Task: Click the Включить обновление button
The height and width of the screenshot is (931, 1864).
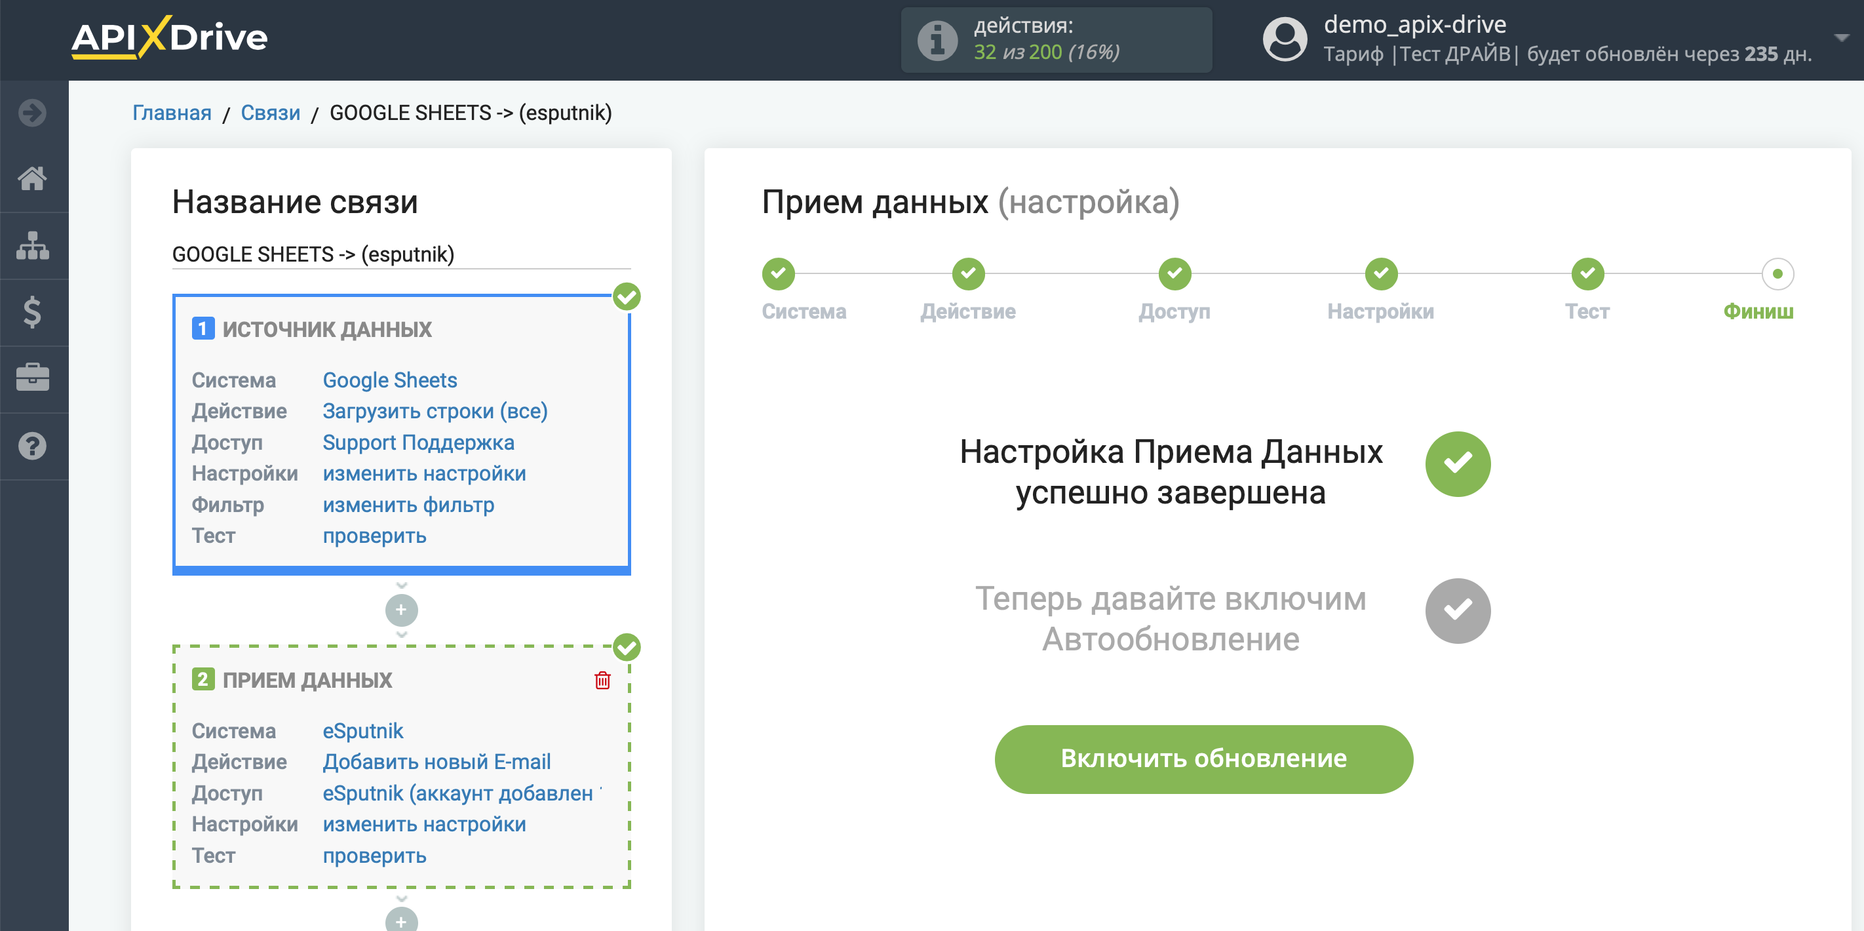Action: [1203, 759]
